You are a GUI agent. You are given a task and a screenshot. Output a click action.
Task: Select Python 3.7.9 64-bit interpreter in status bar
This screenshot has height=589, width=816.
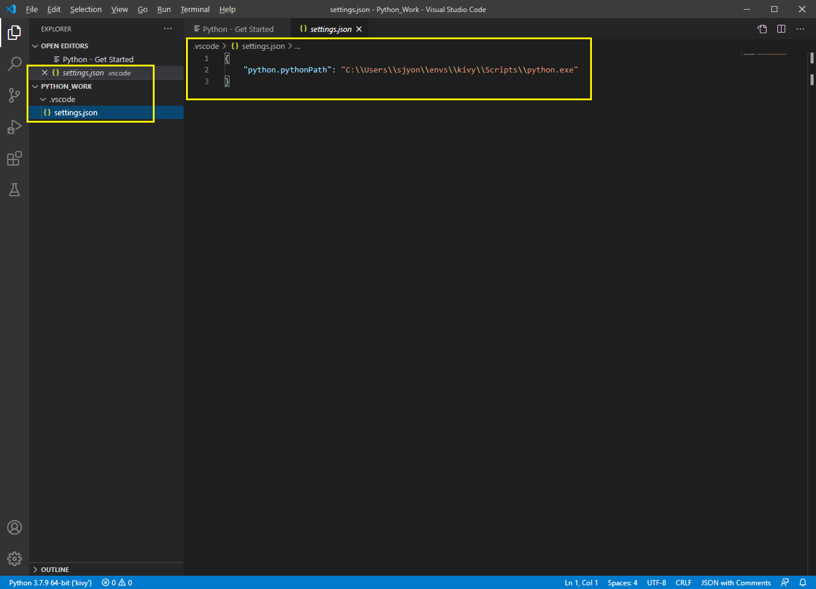(50, 582)
